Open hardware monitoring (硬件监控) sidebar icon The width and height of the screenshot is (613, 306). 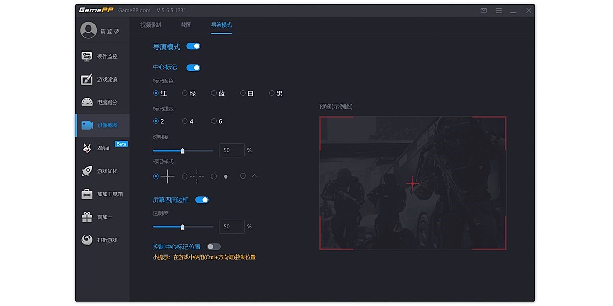(87, 56)
